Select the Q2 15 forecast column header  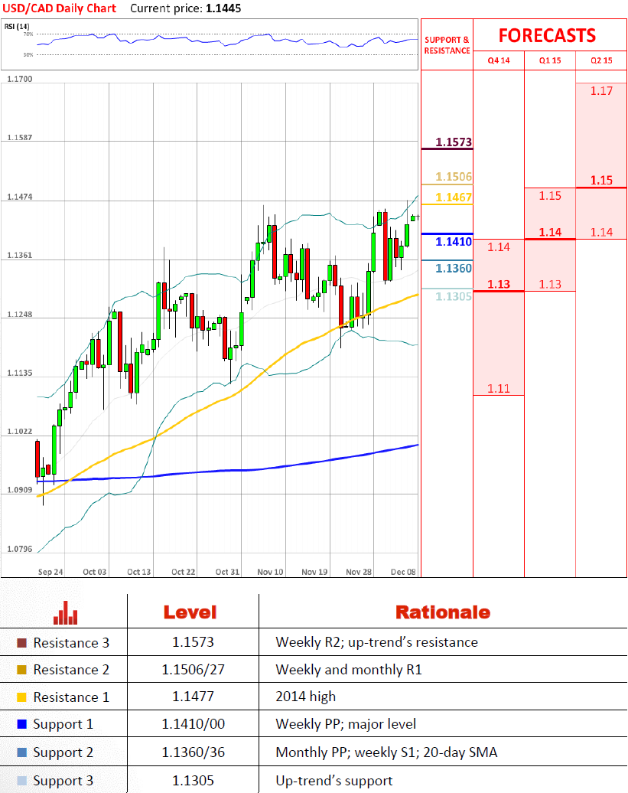click(x=601, y=60)
